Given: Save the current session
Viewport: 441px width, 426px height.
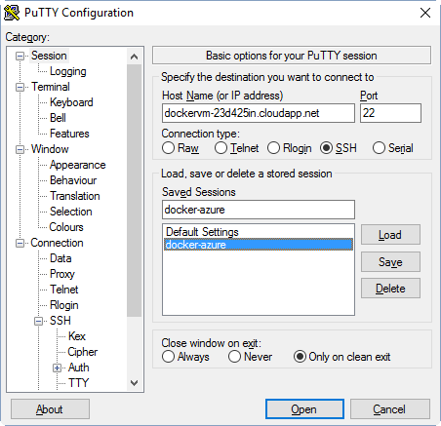Looking at the screenshot, I should [390, 262].
